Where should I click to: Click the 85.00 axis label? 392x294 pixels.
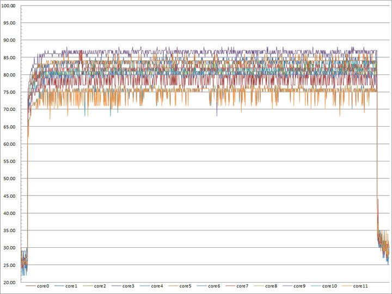(9, 58)
